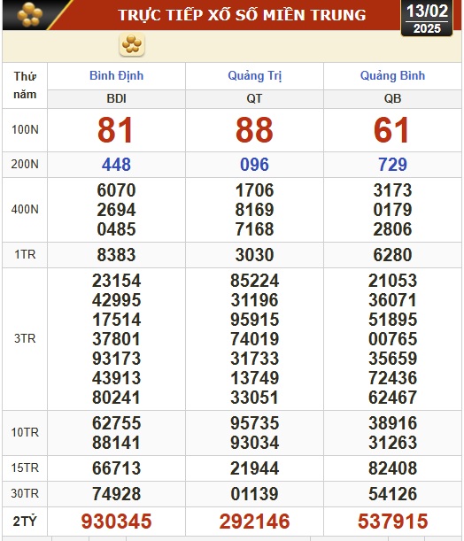
Task: Click Bình Định number 6070
Action: 116,190
